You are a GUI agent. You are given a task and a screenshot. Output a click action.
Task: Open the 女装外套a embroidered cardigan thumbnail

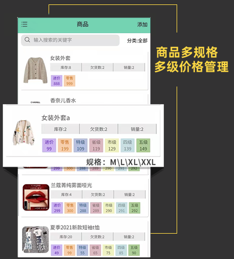24,133
